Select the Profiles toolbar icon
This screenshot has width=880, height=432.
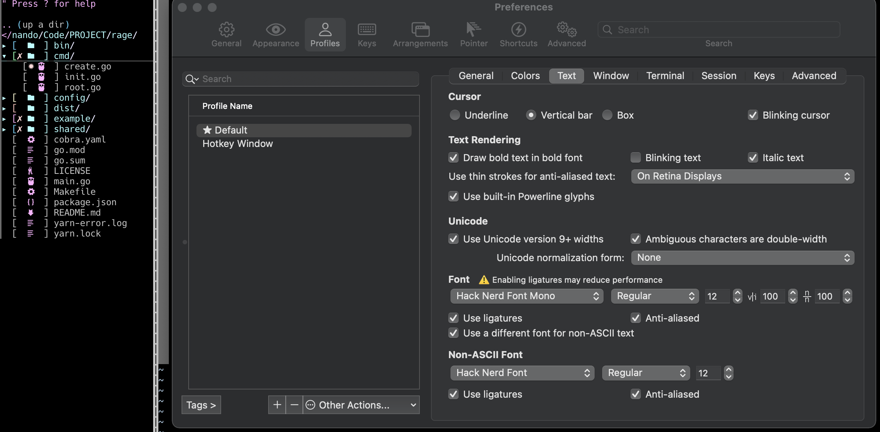(x=325, y=34)
